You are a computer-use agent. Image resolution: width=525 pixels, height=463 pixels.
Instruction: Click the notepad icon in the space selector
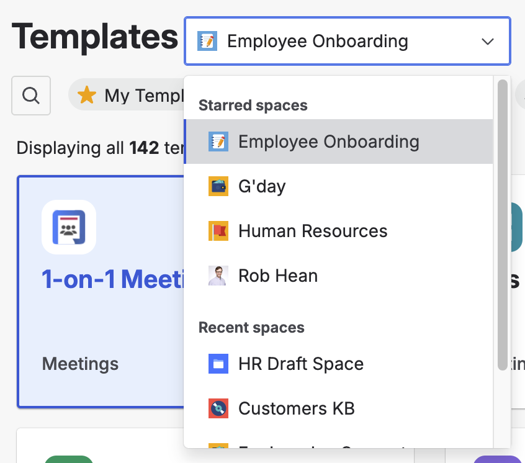(x=207, y=41)
